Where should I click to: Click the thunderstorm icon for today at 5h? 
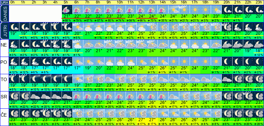[x=67, y=9]
